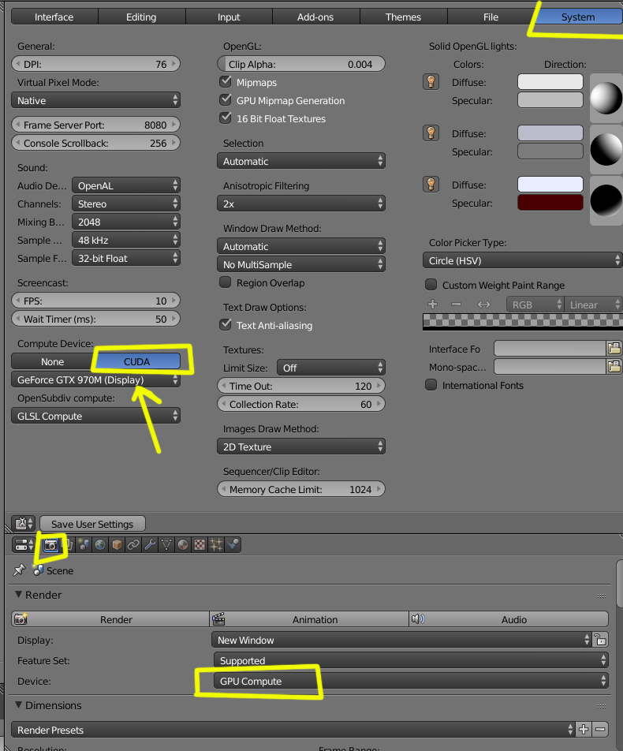The height and width of the screenshot is (751, 623).
Task: Open the Constraints chain-link tab
Action: [x=133, y=545]
